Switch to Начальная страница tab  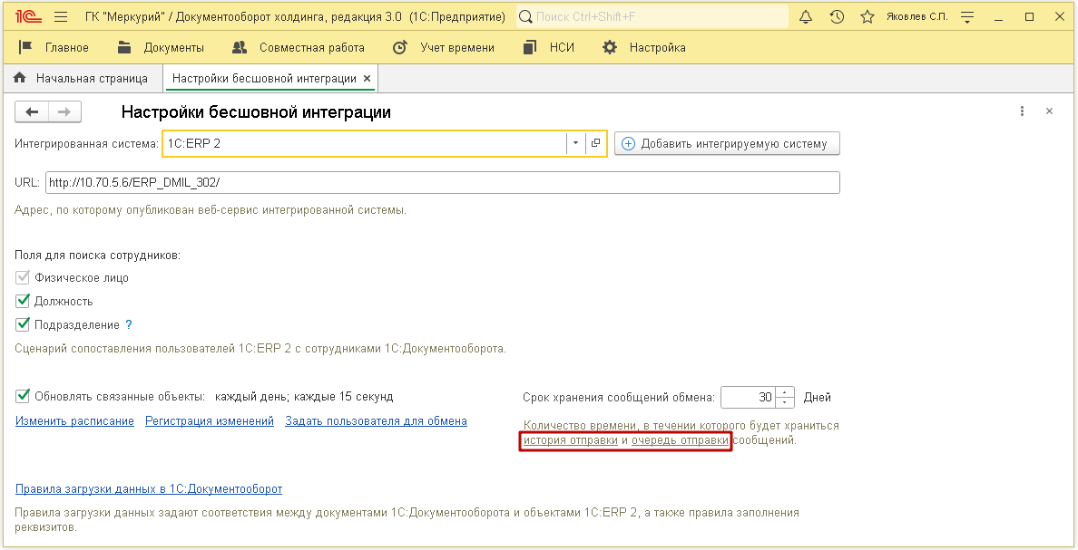click(x=82, y=78)
